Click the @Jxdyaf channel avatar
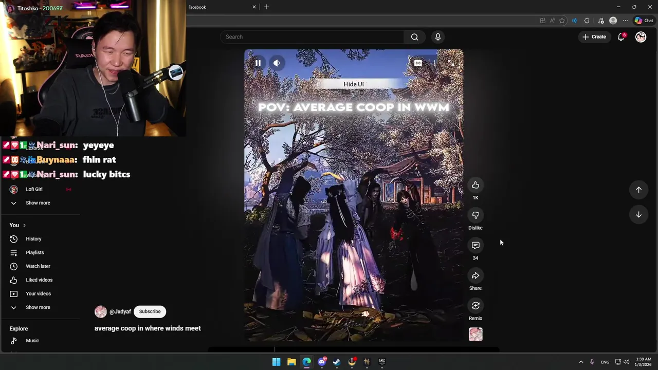 point(101,311)
